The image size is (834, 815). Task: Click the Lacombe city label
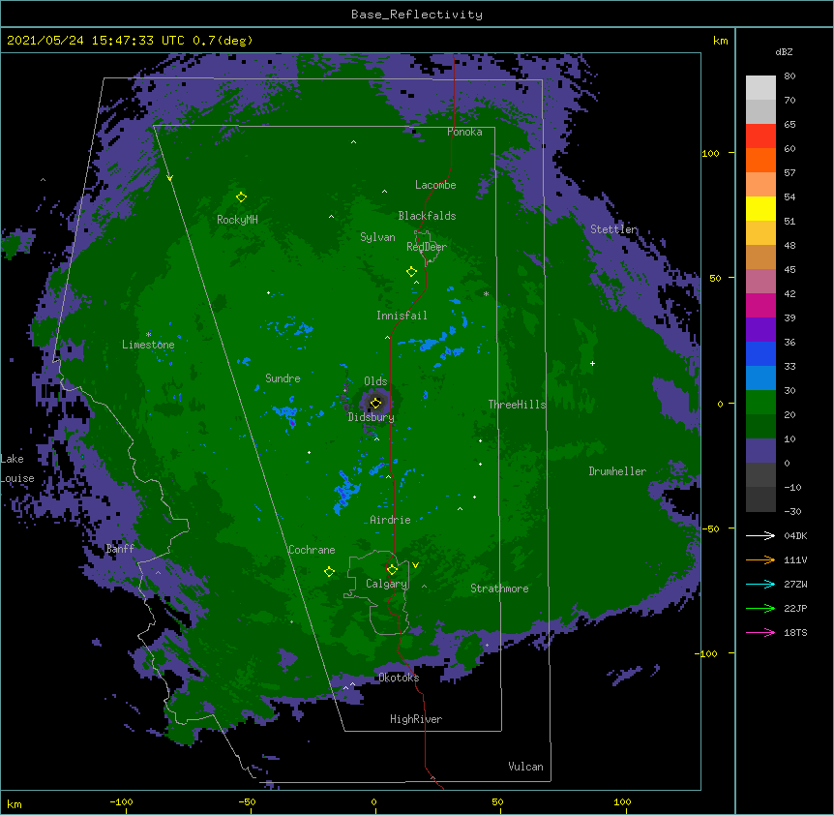click(435, 185)
